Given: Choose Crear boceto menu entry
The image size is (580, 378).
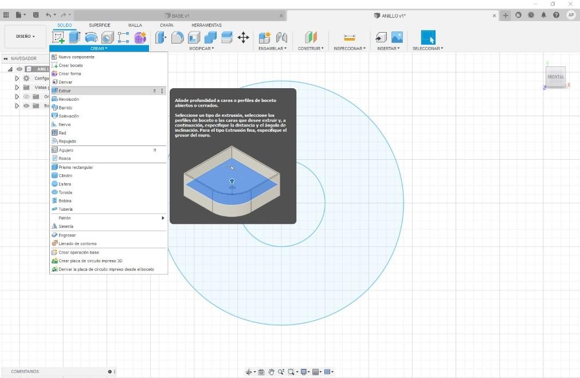Looking at the screenshot, I should (x=109, y=65).
